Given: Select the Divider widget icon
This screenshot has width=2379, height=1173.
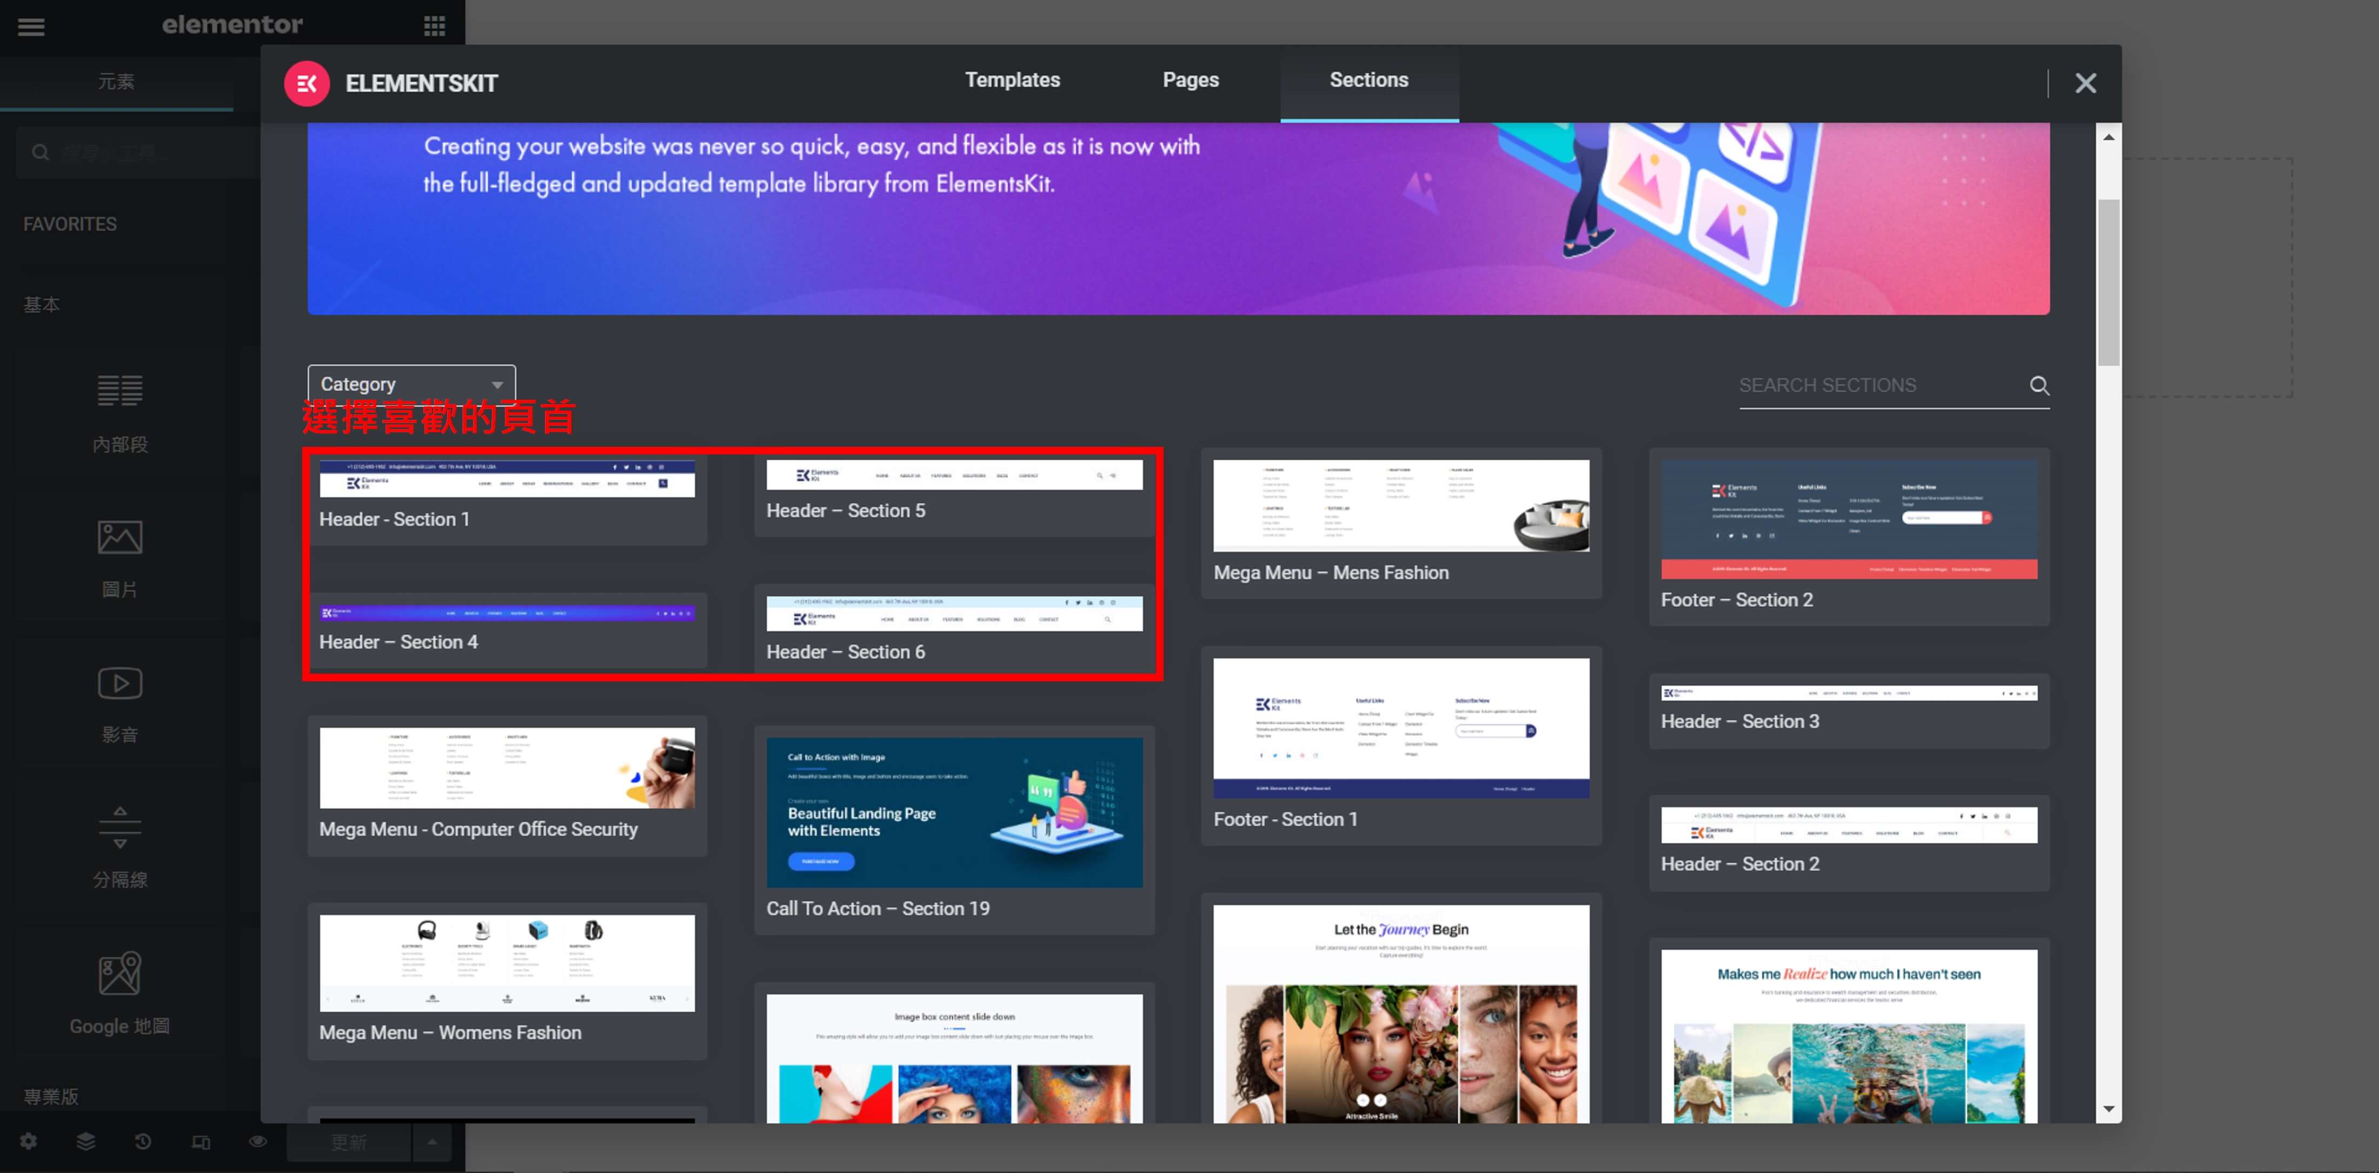Looking at the screenshot, I should click(x=120, y=828).
